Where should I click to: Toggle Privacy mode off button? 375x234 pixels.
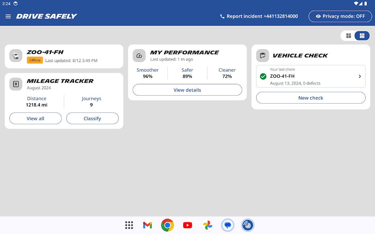point(340,16)
